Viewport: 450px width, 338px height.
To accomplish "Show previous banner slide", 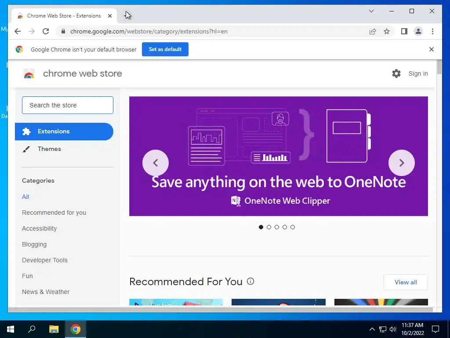I will [156, 163].
